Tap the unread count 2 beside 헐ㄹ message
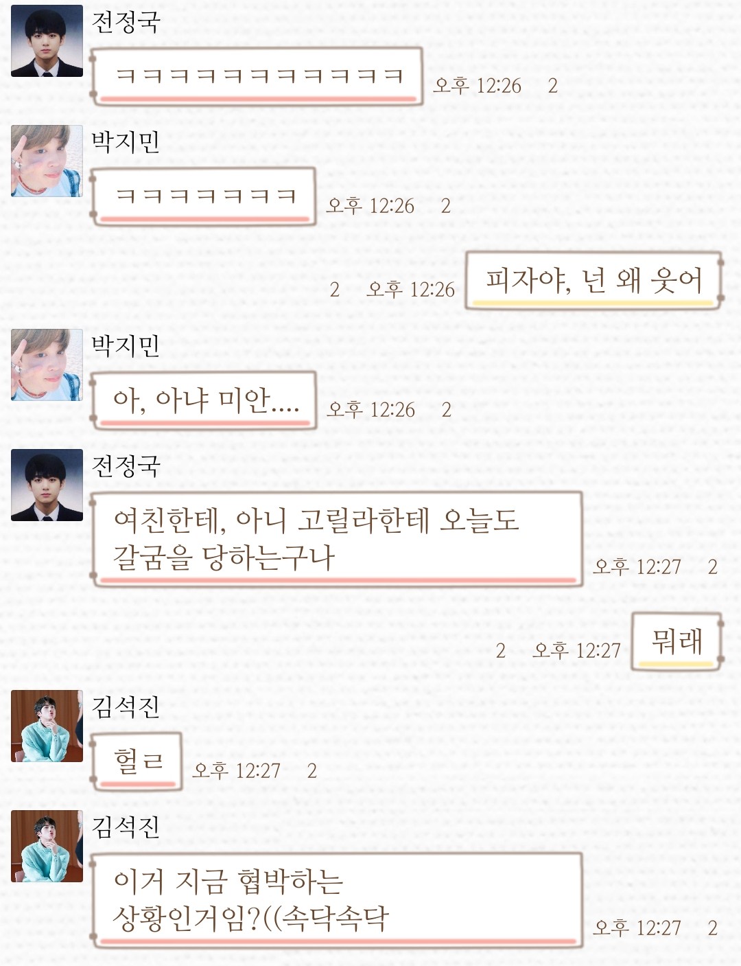Screen dimensions: 741x966 (312, 771)
